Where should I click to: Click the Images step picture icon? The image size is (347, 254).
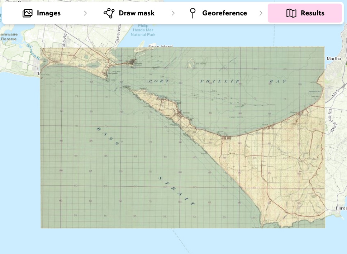tap(28, 13)
